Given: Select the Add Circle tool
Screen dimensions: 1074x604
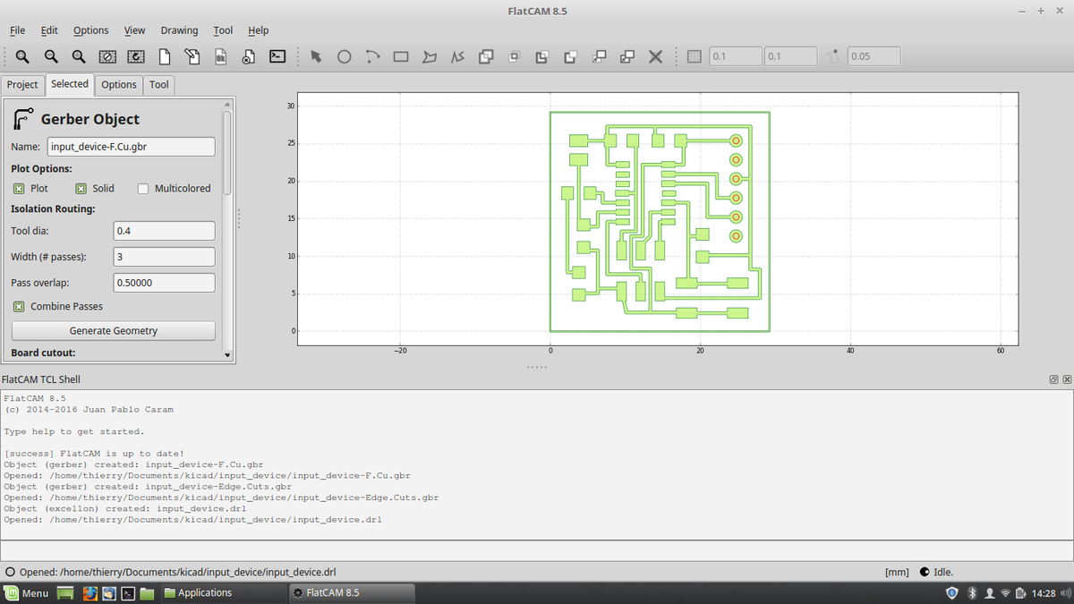Looking at the screenshot, I should tap(344, 56).
